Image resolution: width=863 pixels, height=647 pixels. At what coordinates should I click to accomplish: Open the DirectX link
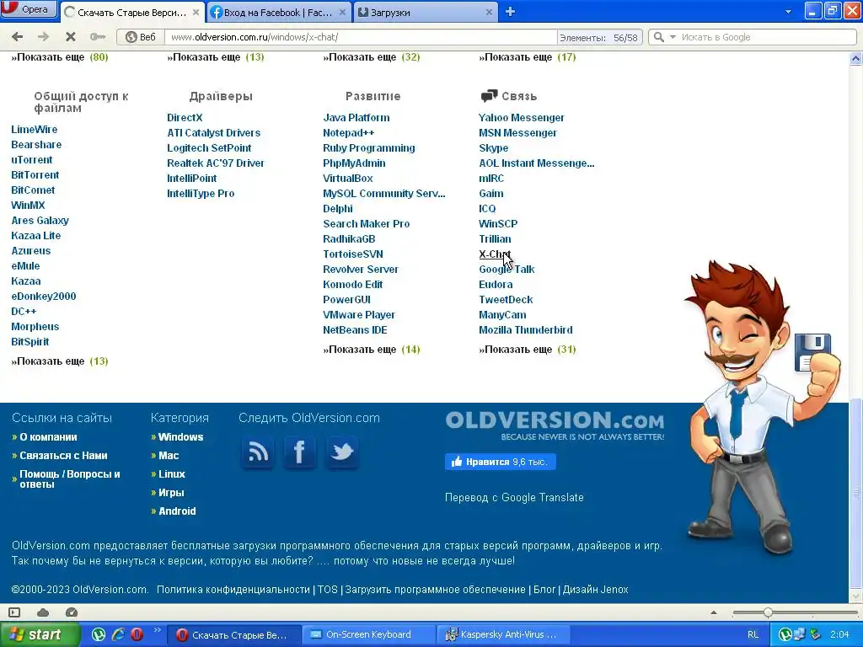pyautogui.click(x=185, y=118)
